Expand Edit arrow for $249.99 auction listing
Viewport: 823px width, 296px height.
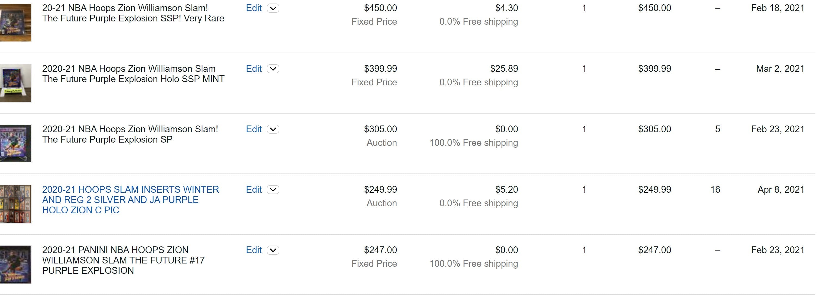[x=273, y=190]
